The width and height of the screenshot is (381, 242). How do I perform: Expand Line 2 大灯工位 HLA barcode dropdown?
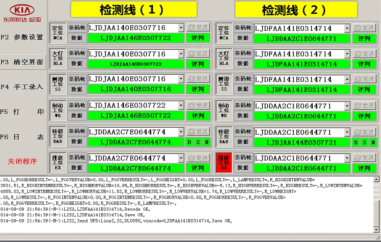click(347, 54)
